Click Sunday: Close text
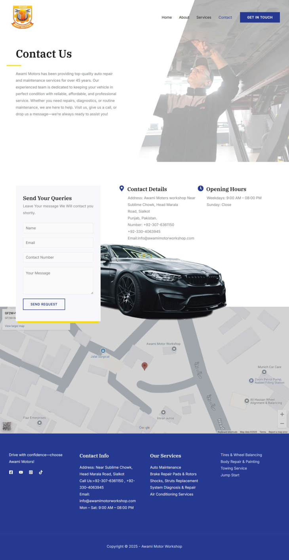This screenshot has height=560, width=289. point(219,205)
